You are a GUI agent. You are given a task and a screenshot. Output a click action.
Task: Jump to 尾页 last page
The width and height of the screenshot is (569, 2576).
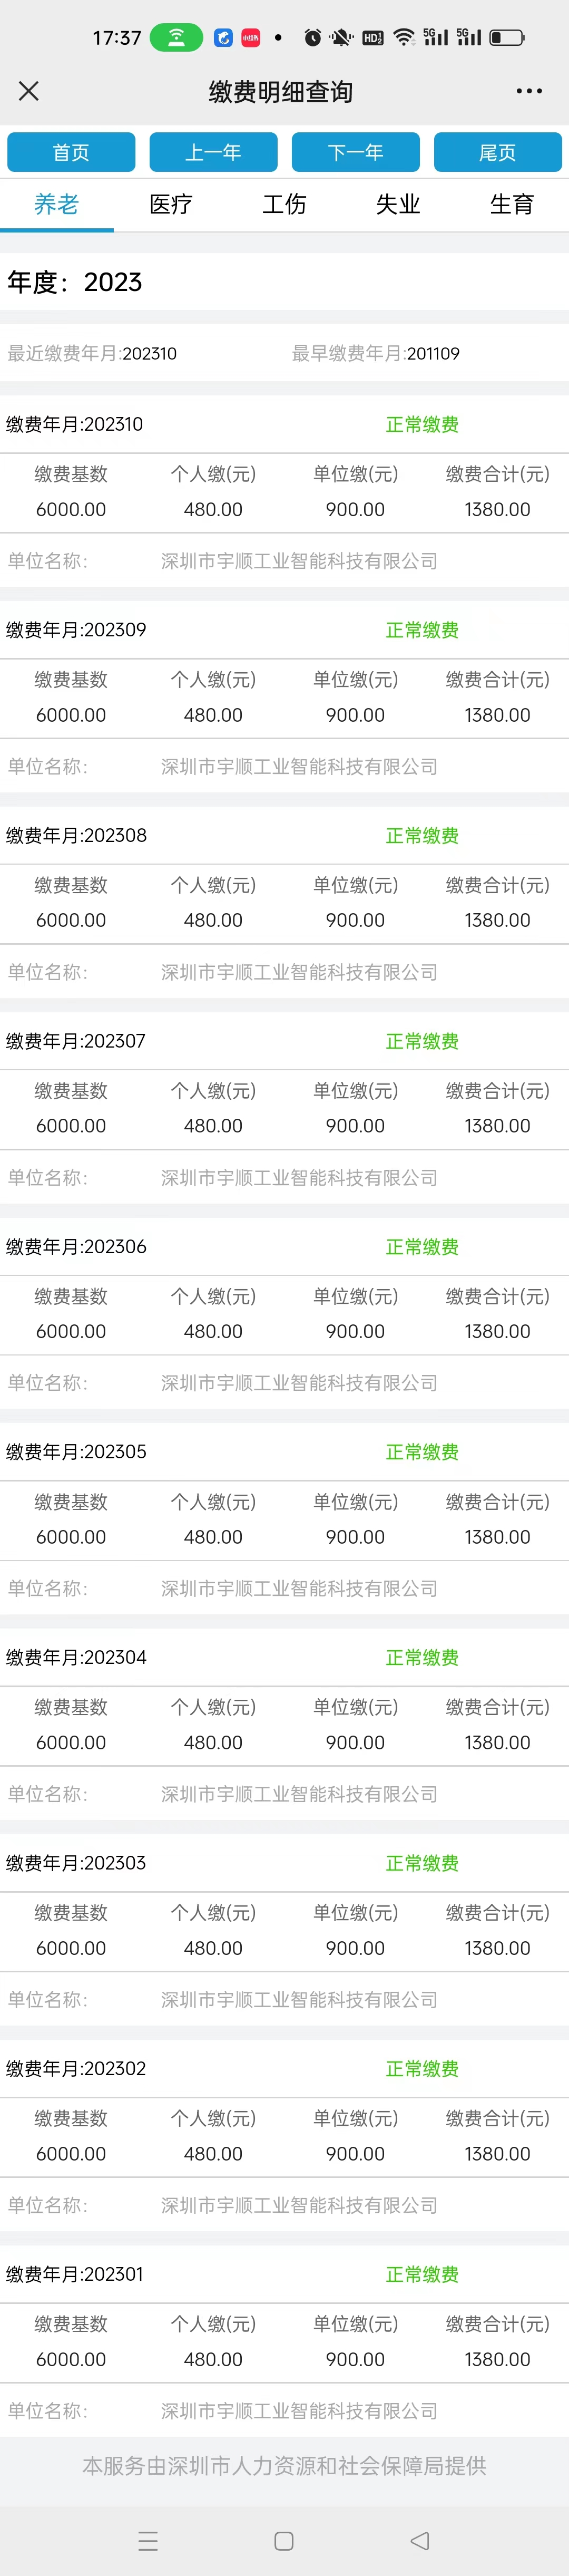coord(497,152)
